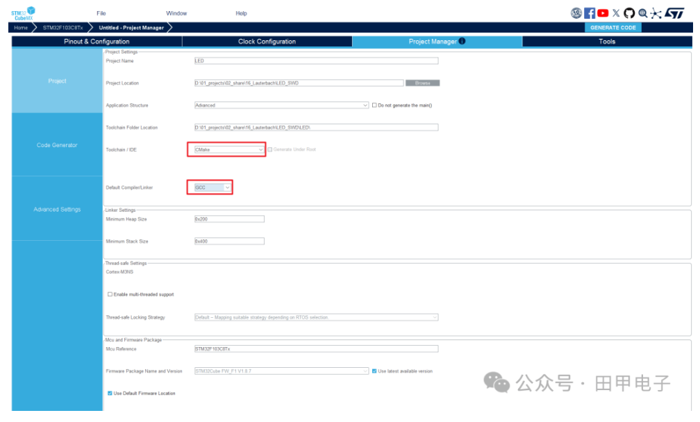Click the network community icon
The image size is (700, 422).
[656, 13]
